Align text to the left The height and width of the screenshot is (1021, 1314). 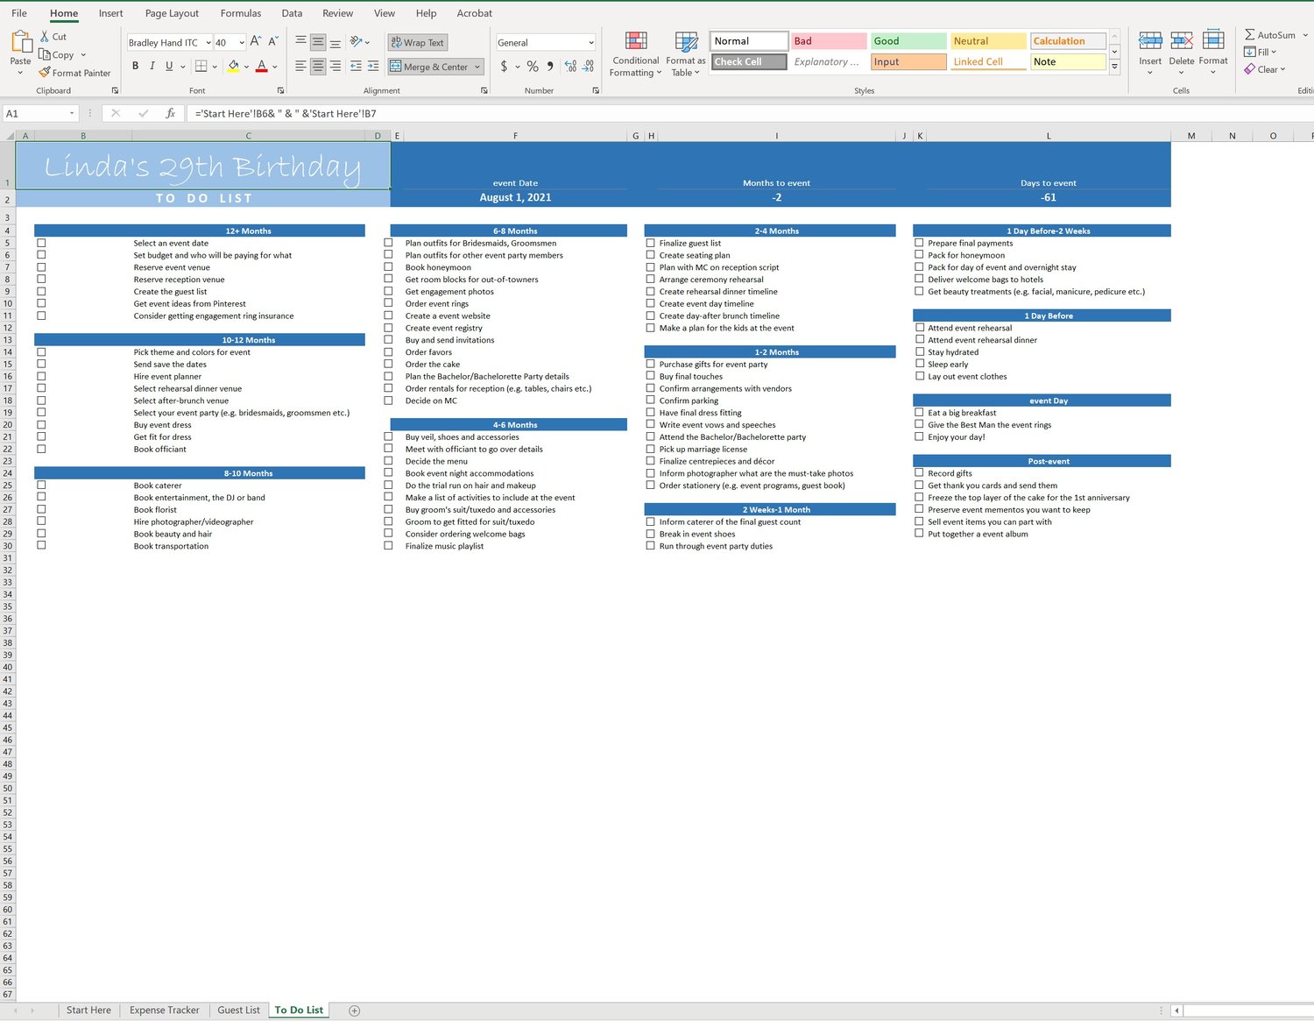pos(300,66)
